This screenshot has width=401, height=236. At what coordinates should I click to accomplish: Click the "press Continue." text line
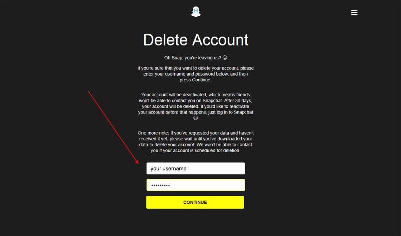[195, 80]
